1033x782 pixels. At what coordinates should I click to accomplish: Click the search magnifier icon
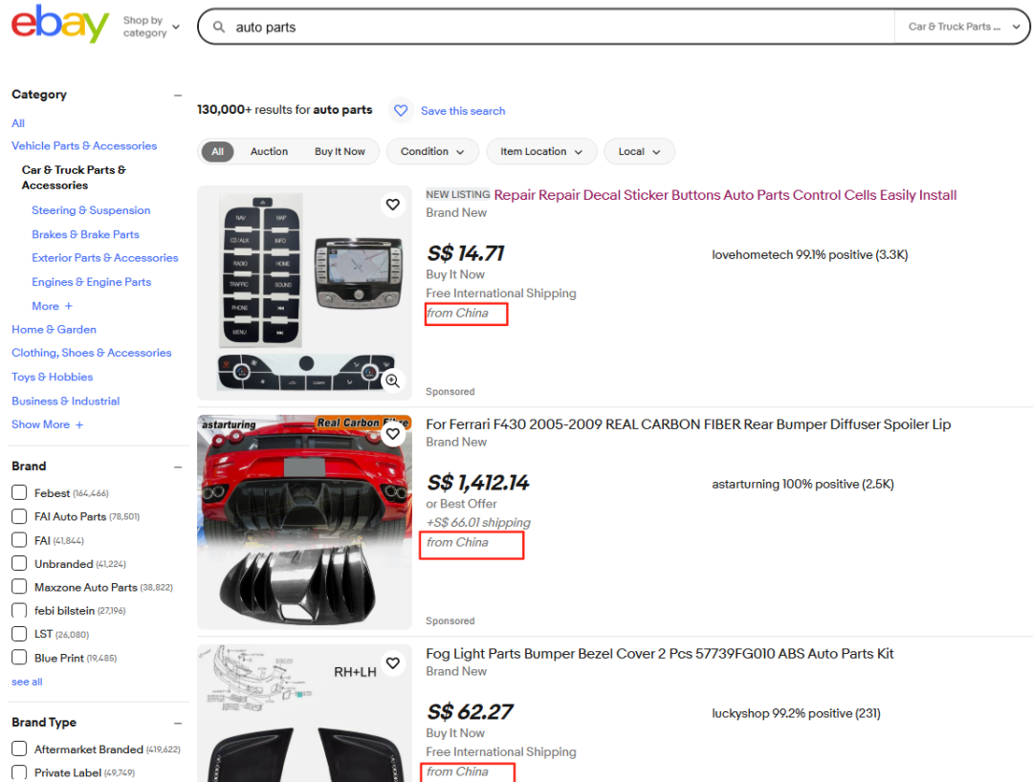pos(219,28)
